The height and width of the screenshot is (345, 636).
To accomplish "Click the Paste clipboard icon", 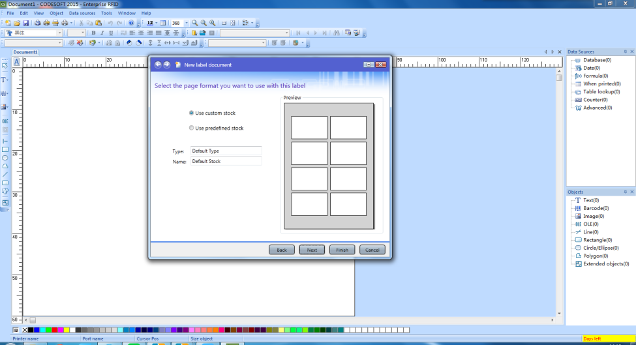I will 98,23.
